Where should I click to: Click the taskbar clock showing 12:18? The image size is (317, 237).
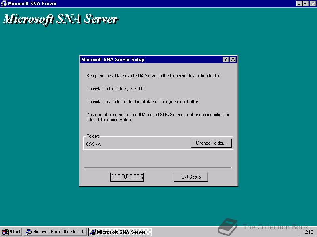click(x=307, y=232)
